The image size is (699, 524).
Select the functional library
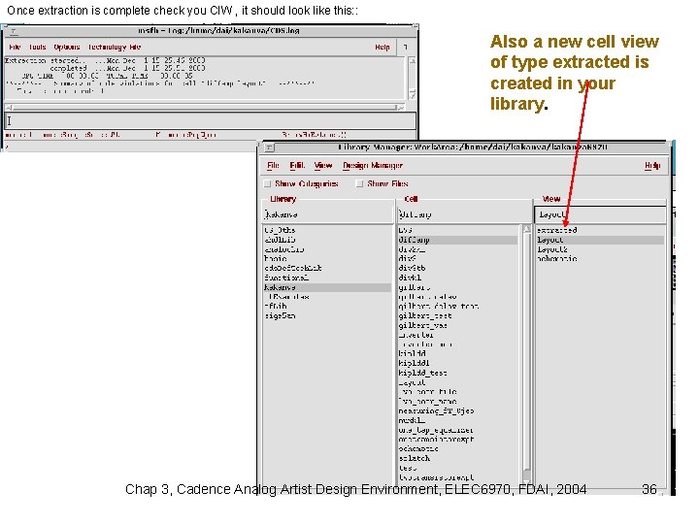(286, 278)
